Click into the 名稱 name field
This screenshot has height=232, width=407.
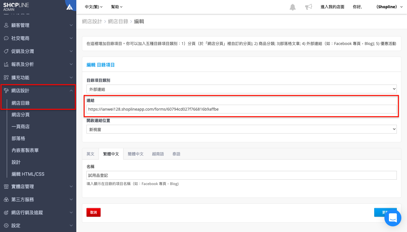(242, 175)
